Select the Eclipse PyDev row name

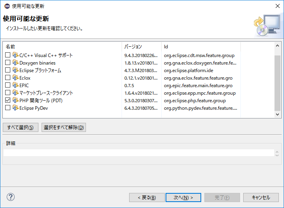pyautogui.click(x=34, y=108)
